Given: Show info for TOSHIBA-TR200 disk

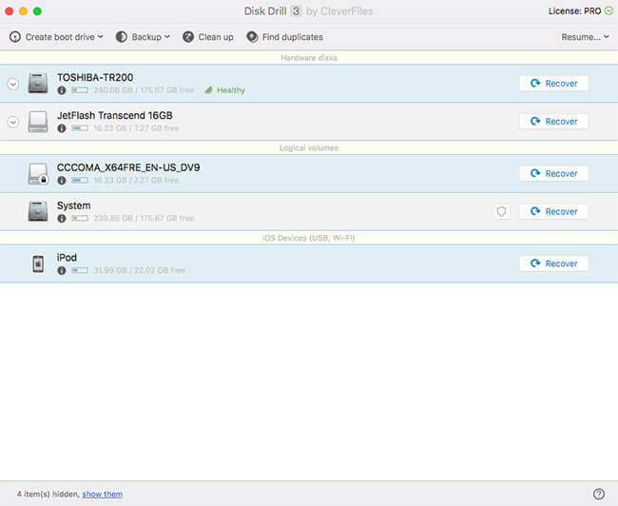Looking at the screenshot, I should click(62, 90).
